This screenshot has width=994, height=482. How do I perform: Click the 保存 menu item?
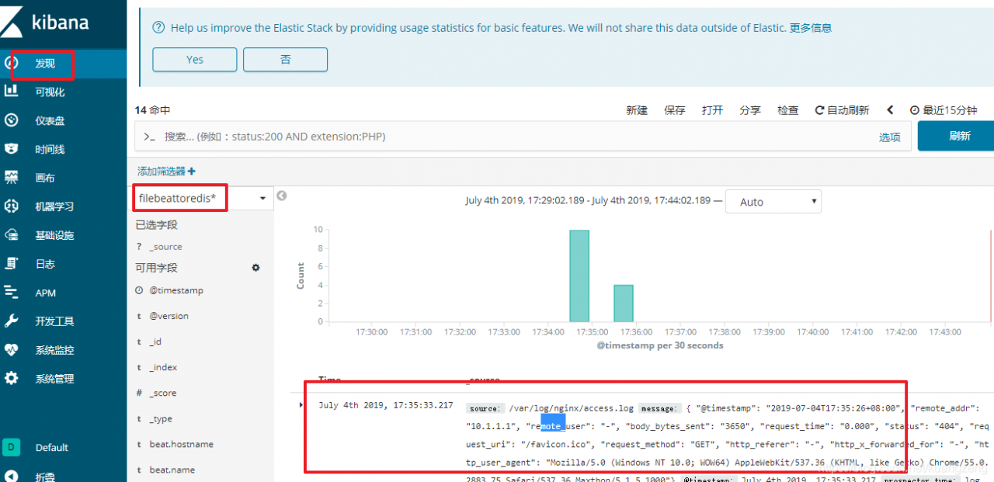pyautogui.click(x=675, y=111)
